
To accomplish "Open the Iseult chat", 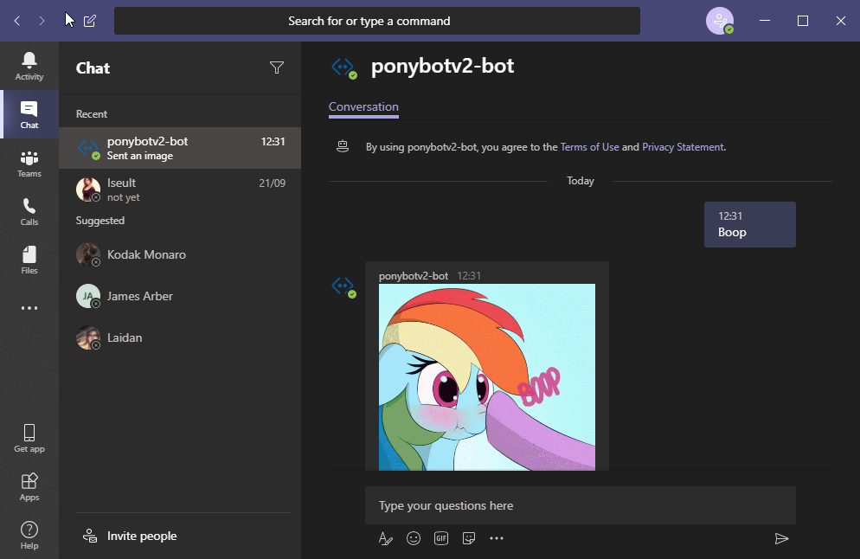I will point(180,190).
